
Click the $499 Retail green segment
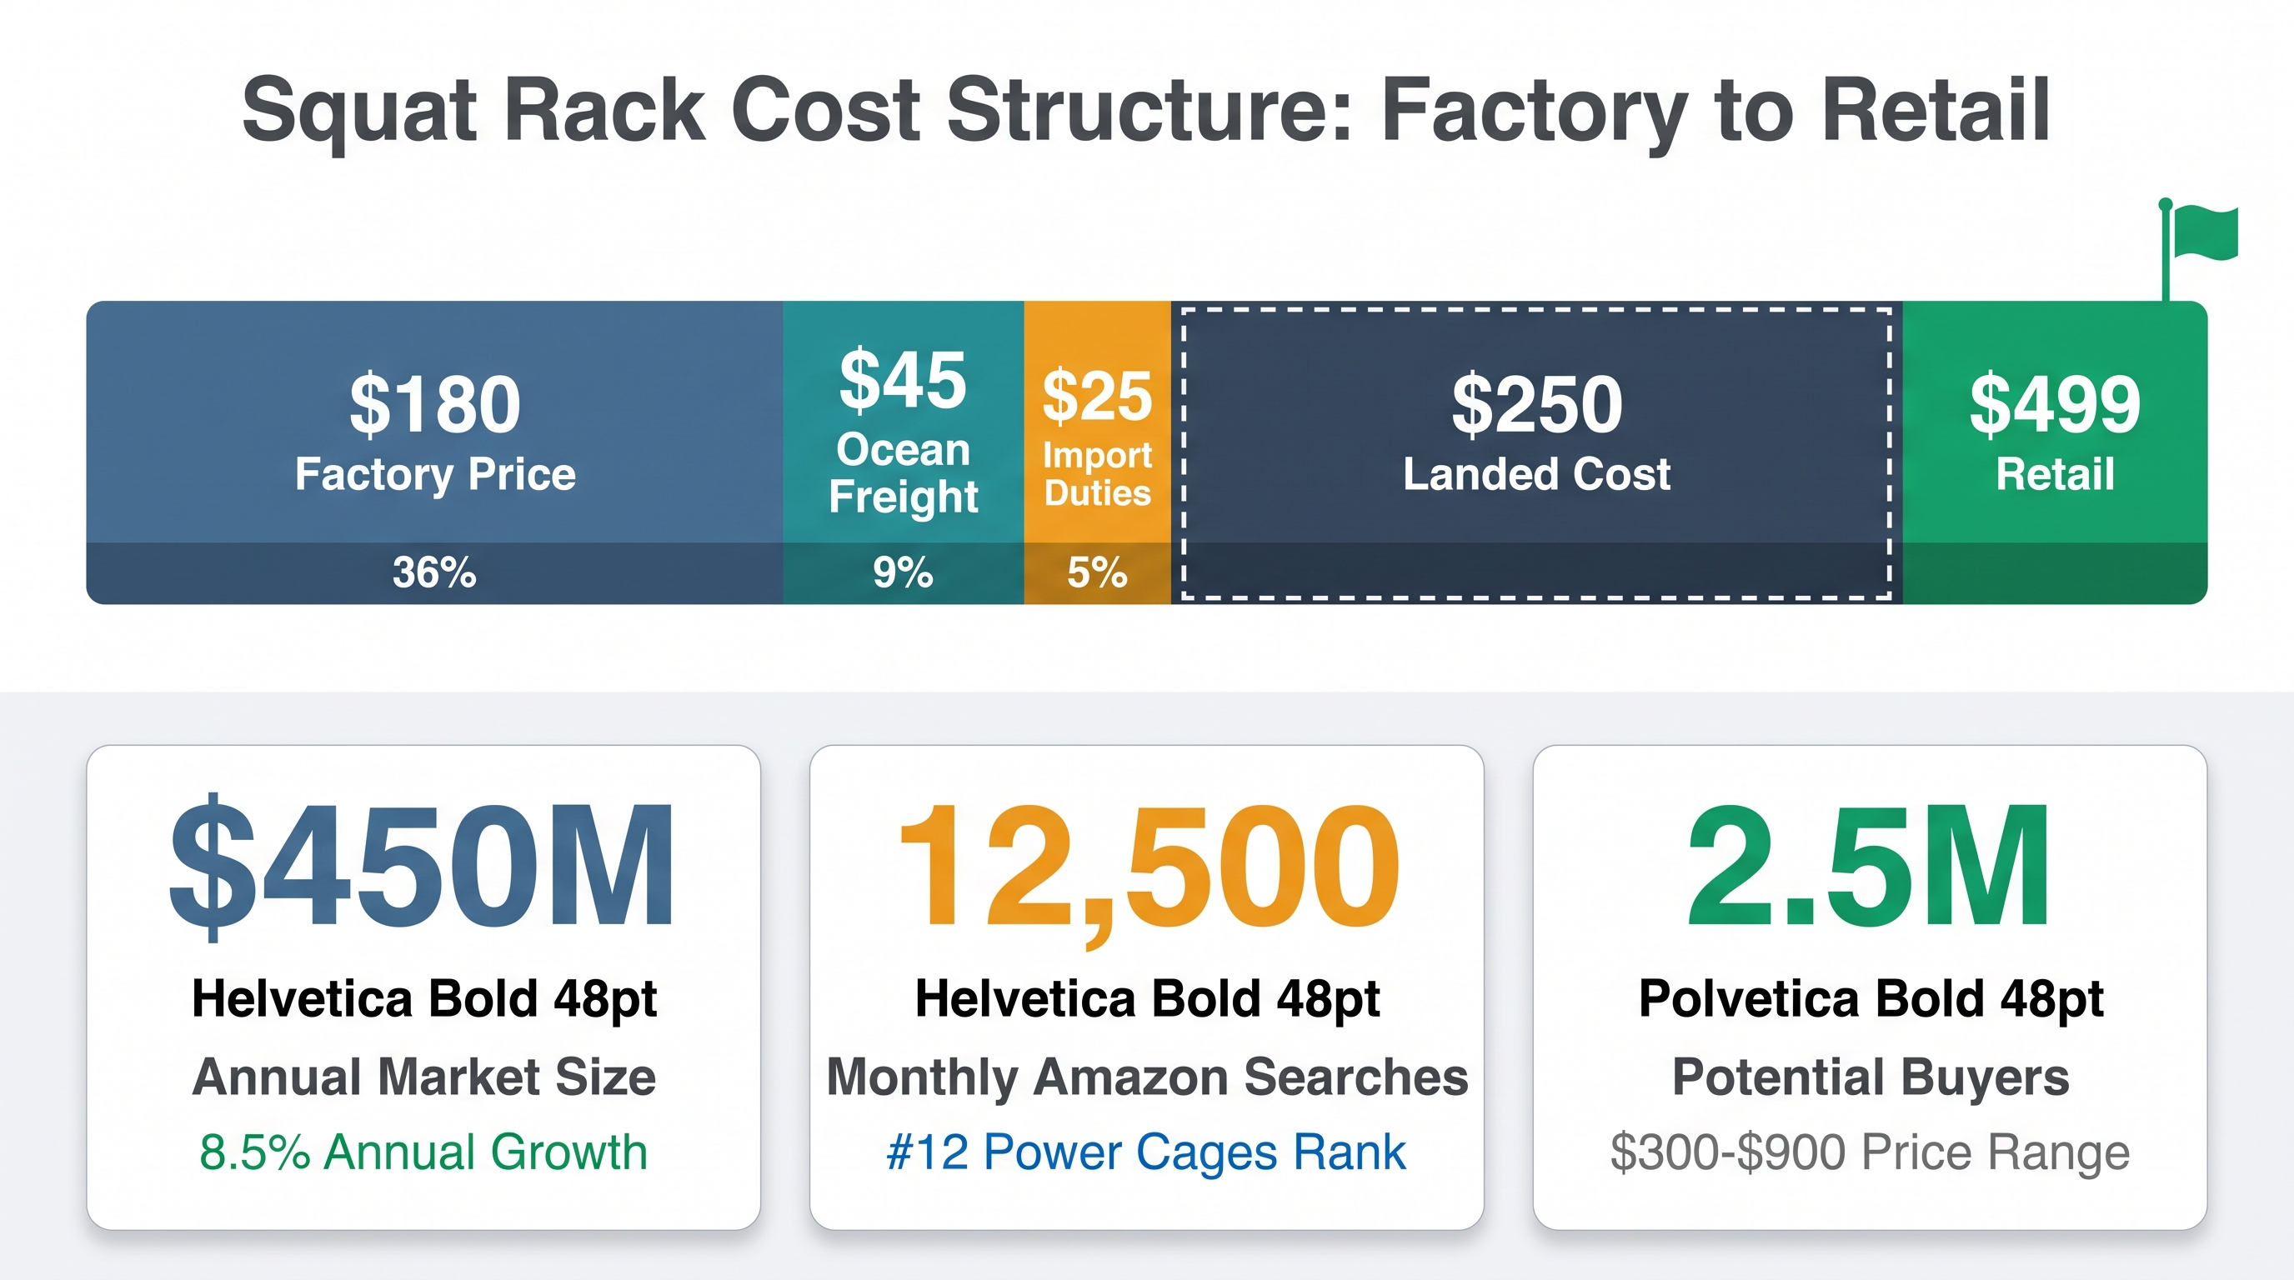(2056, 452)
